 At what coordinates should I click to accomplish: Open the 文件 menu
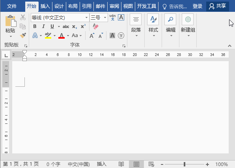coord(12,6)
